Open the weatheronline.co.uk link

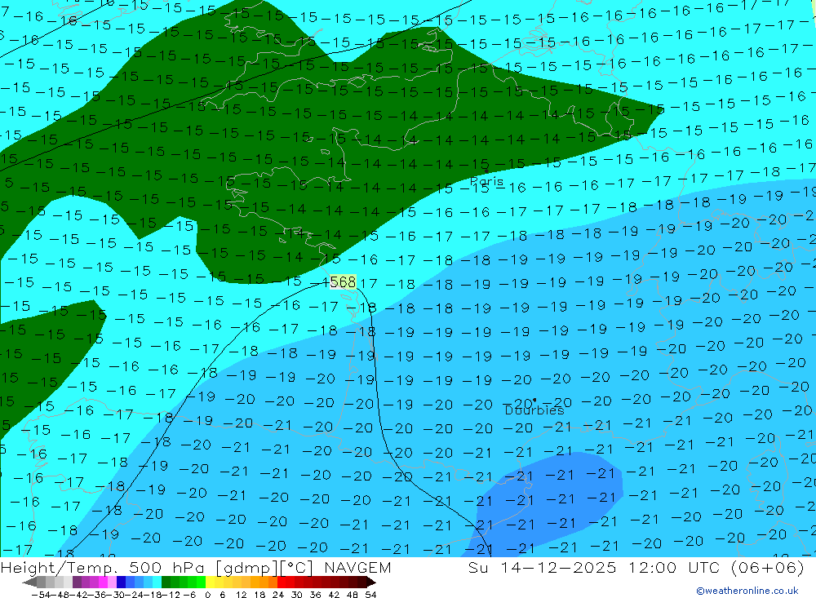(747, 591)
